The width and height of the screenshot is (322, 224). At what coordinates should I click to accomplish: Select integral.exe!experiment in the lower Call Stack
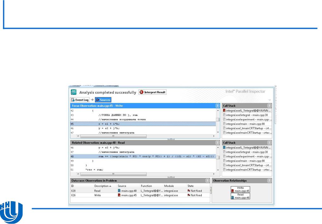pos(247,157)
